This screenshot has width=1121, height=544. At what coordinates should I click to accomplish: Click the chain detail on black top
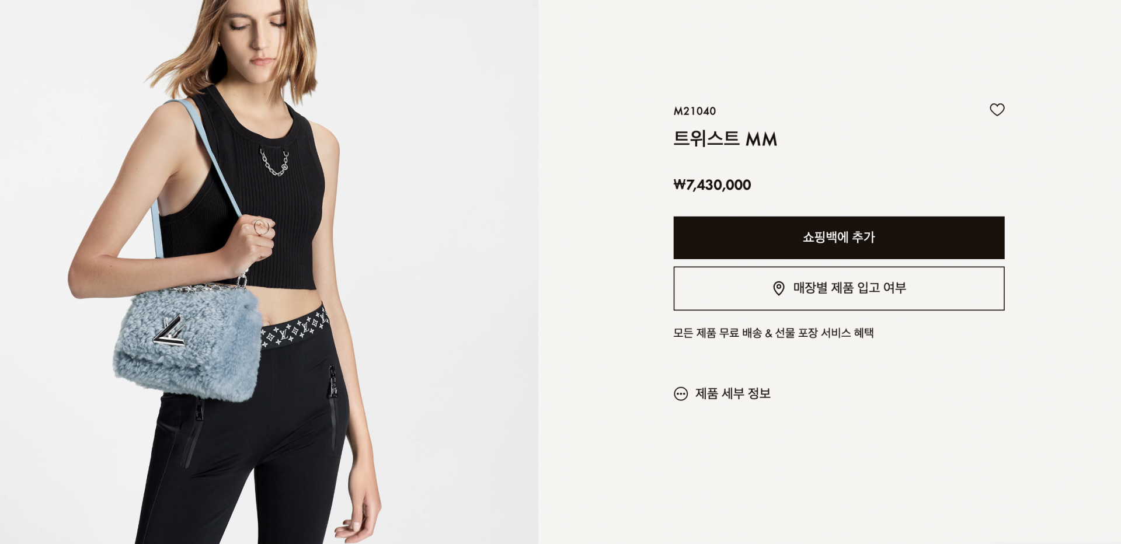274,162
